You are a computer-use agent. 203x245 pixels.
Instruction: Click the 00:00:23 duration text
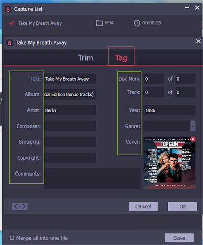point(152,23)
